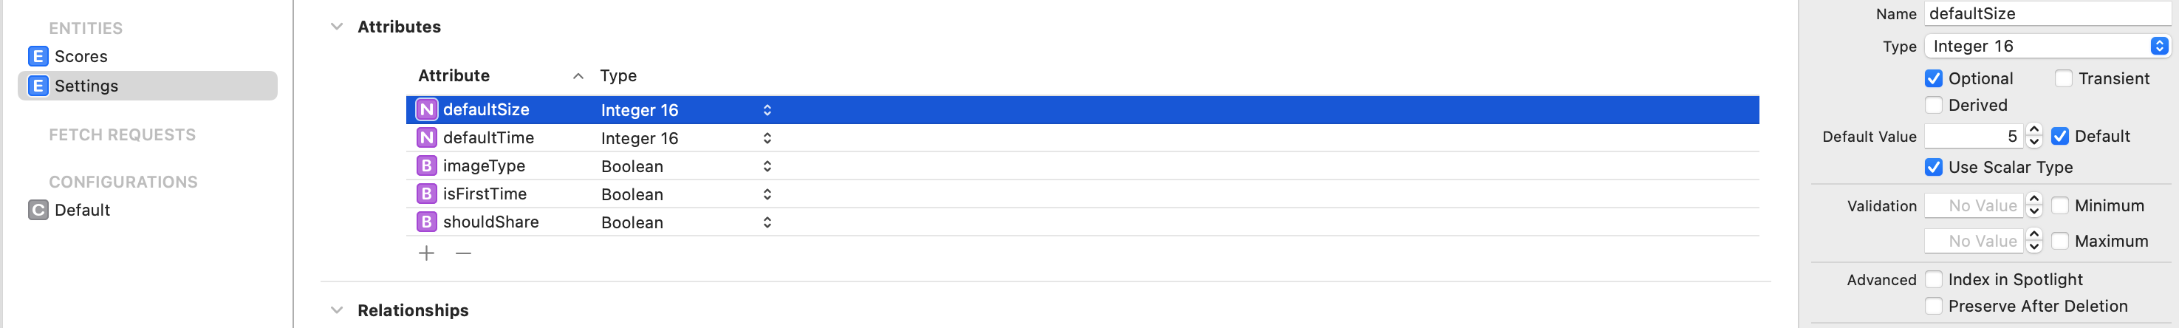
Task: Add a new attribute with plus icon
Action: (427, 253)
